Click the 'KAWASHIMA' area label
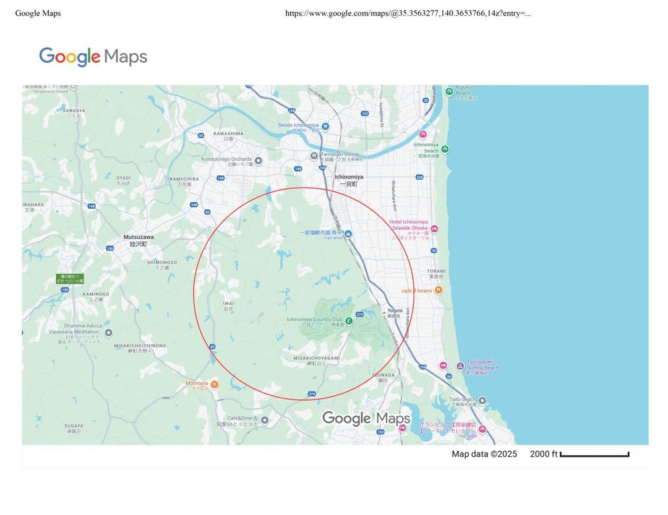 [x=228, y=133]
